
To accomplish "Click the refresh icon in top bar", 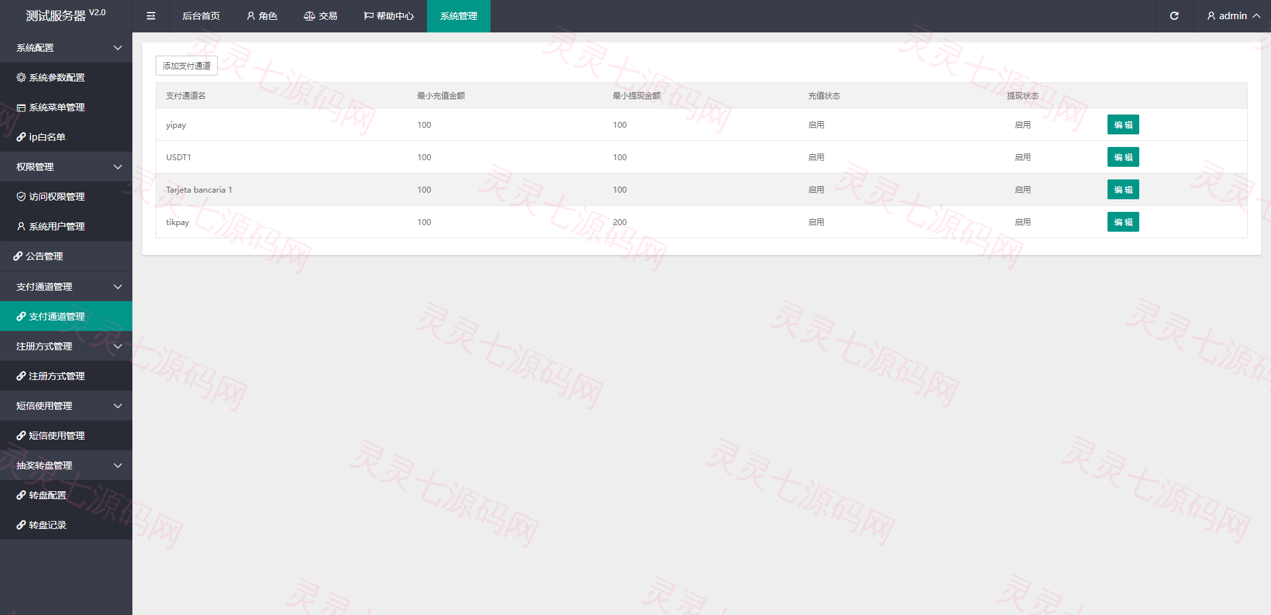I will click(1174, 16).
